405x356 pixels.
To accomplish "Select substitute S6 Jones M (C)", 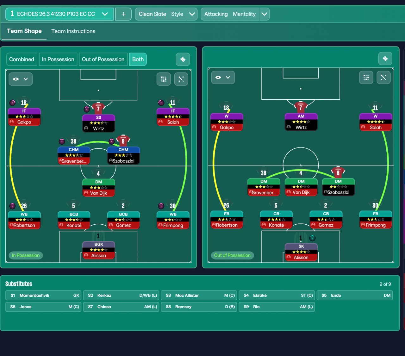I will (x=43, y=307).
